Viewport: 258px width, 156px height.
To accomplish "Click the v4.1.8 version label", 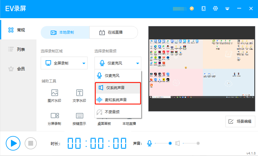I will pos(251,153).
